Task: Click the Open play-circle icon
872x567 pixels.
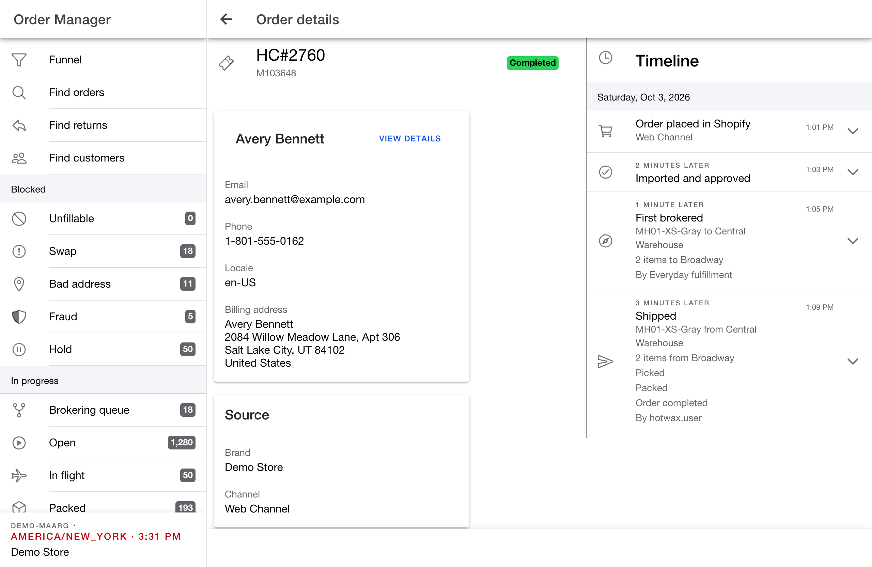Action: [x=19, y=443]
